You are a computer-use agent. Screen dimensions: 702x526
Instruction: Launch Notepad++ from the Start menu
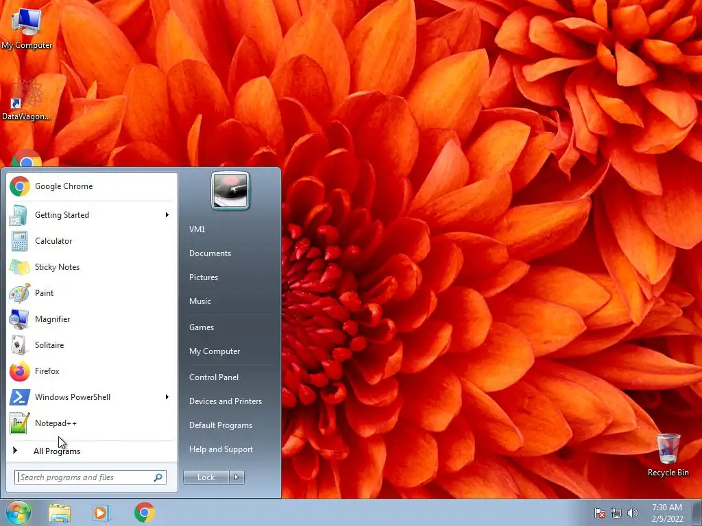pos(92,423)
